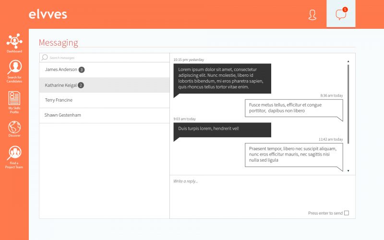Select the Katharine Keigal conversation
Viewport: 384px width, 240px height.
click(104, 85)
